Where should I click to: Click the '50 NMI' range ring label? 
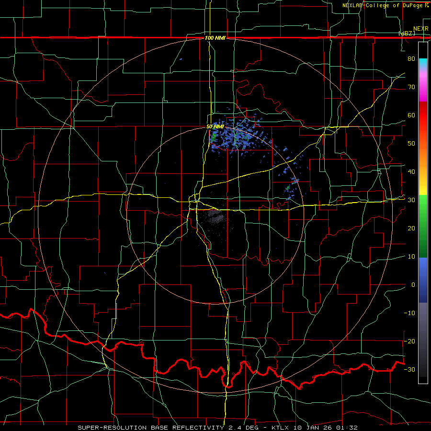215,127
